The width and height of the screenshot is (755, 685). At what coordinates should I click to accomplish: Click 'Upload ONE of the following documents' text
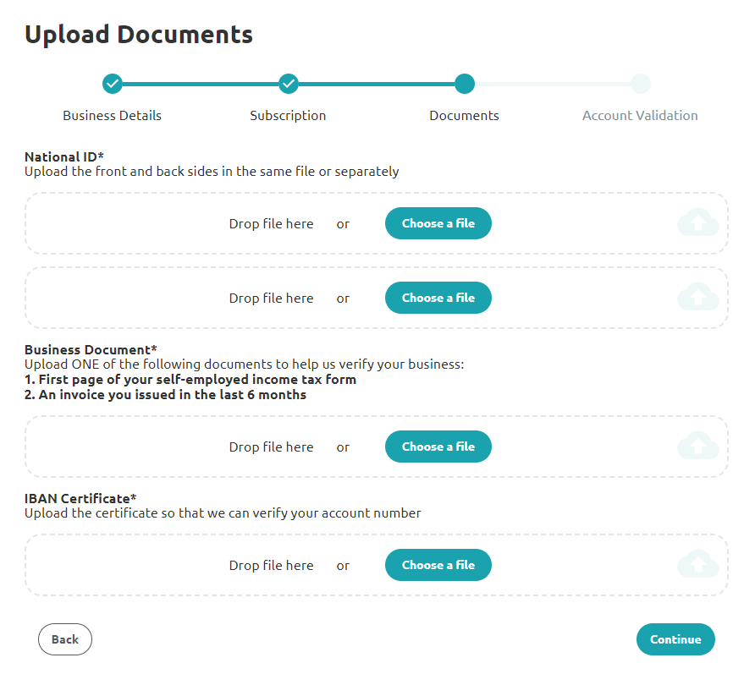coord(244,364)
